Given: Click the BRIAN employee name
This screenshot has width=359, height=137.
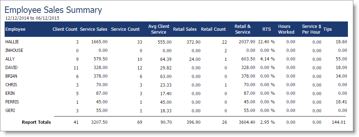Looking at the screenshot, I should (11, 76).
